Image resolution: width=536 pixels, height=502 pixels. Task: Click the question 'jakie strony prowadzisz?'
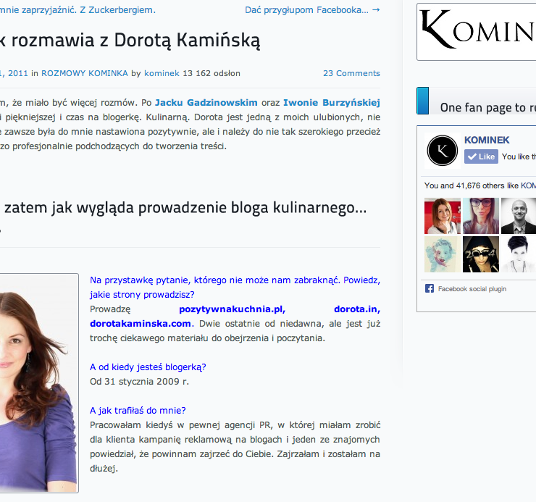coord(142,295)
